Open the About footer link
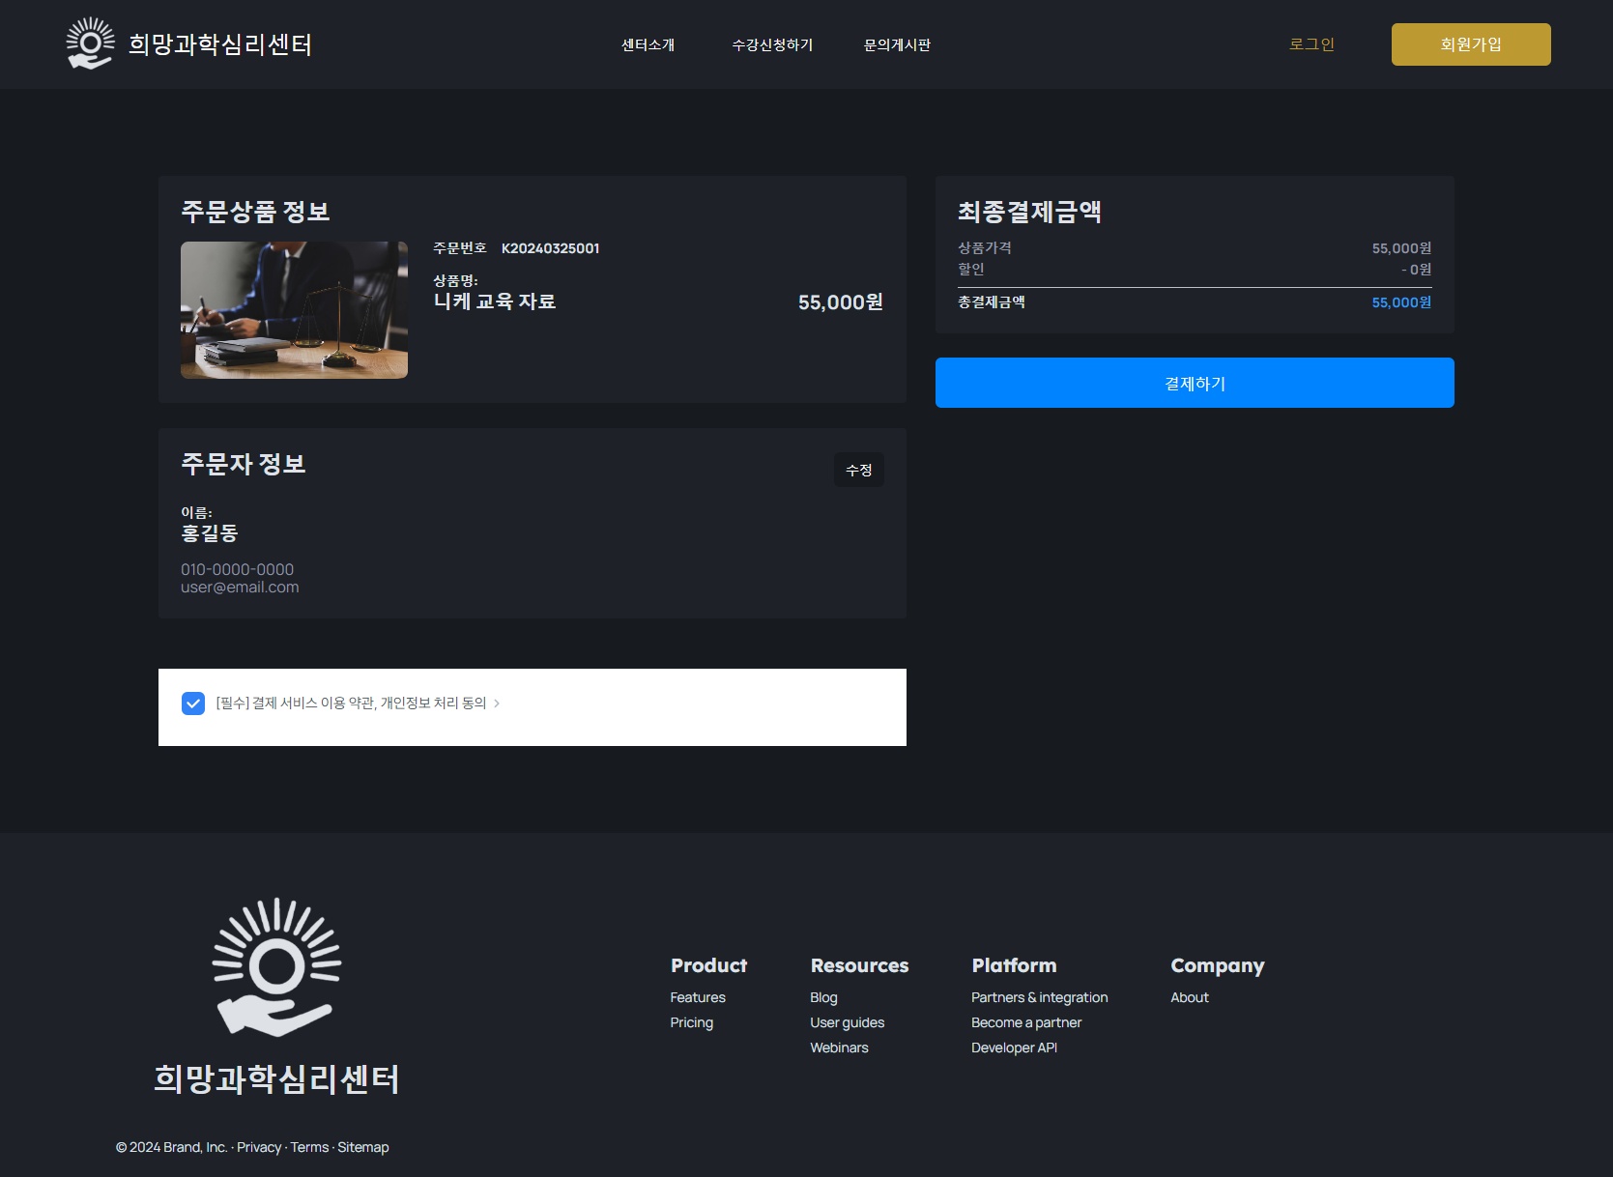The image size is (1613, 1177). tap(1190, 997)
